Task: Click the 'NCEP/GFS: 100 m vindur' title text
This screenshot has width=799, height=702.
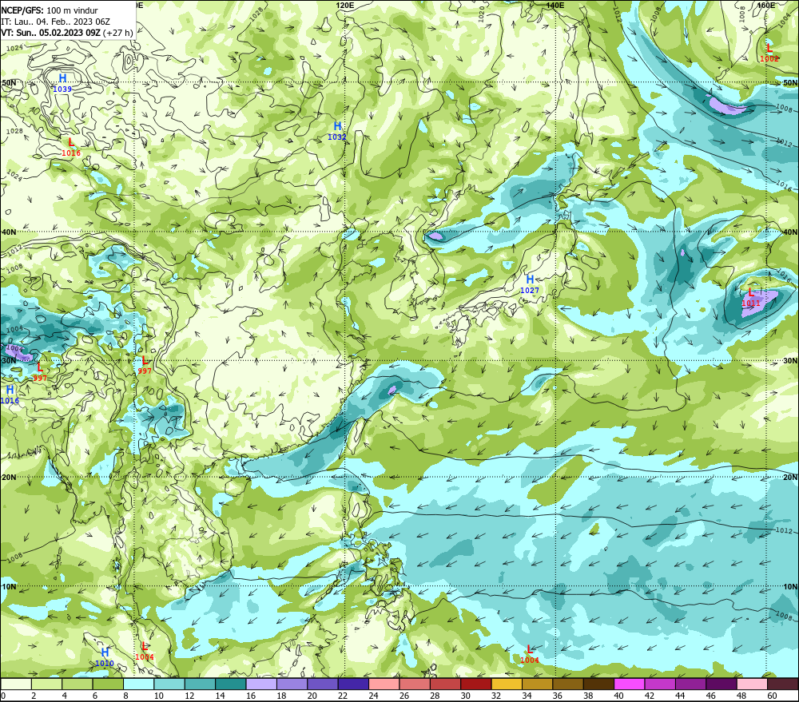Action: pyautogui.click(x=50, y=10)
